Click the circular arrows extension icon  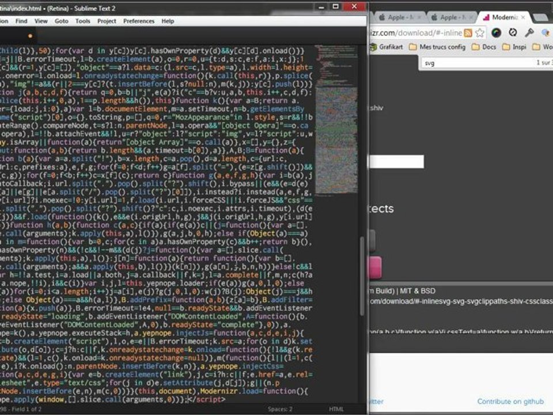(x=513, y=33)
